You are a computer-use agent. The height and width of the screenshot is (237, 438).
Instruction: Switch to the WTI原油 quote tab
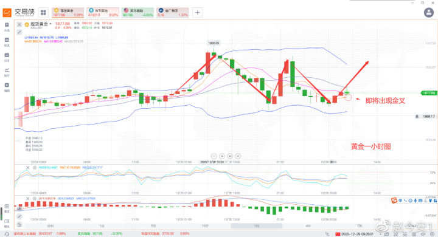[103, 12]
